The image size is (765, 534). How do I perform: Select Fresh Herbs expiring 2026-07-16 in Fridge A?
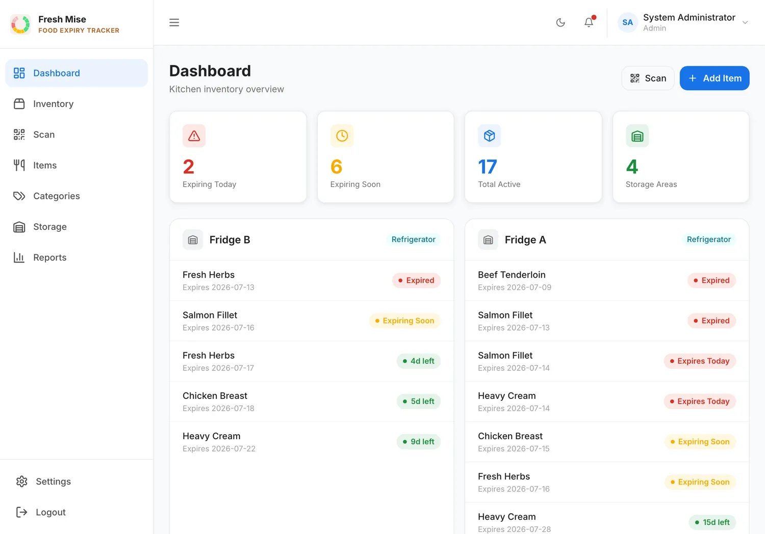(607, 482)
